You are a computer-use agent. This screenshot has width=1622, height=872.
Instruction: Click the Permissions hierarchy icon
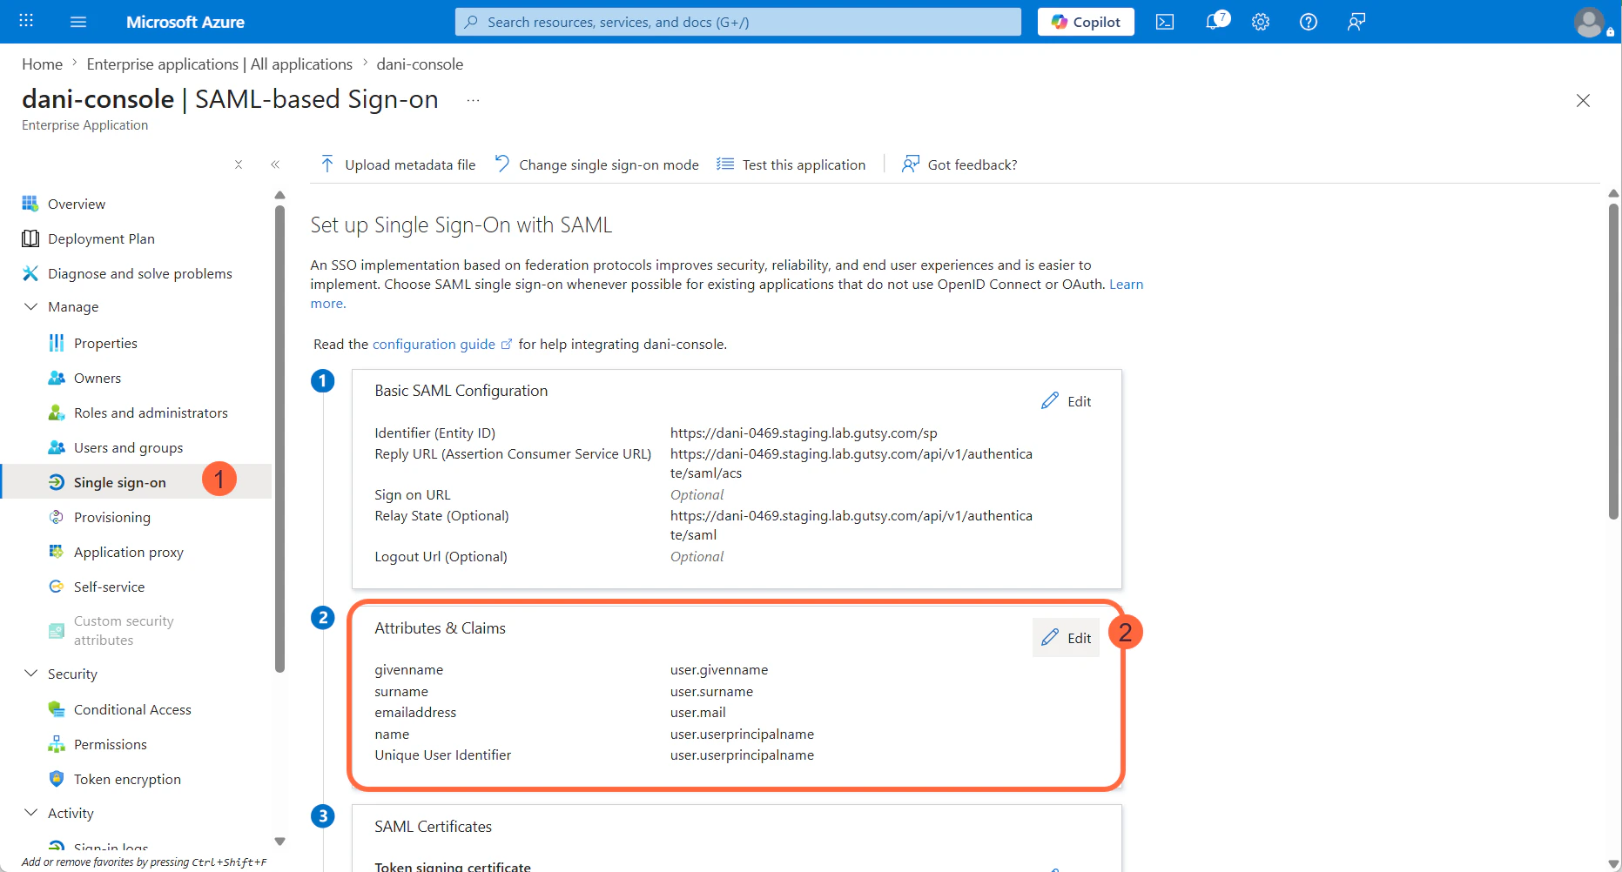(x=57, y=744)
